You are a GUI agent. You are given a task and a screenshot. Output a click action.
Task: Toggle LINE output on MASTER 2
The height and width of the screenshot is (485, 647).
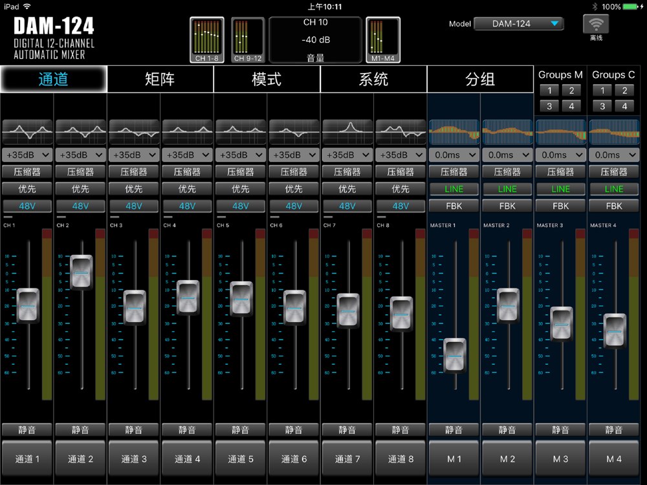point(507,189)
